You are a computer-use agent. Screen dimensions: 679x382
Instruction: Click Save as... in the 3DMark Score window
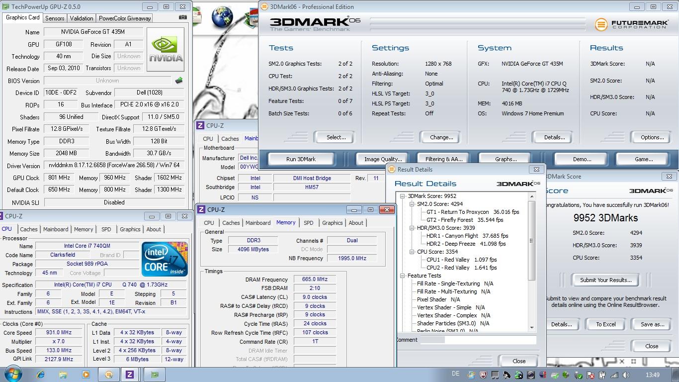tap(652, 324)
